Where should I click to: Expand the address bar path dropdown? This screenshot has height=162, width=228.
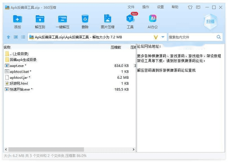[x=163, y=37]
